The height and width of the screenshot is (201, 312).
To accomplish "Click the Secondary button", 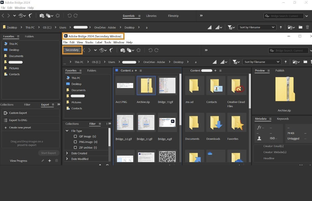I will coord(72,50).
